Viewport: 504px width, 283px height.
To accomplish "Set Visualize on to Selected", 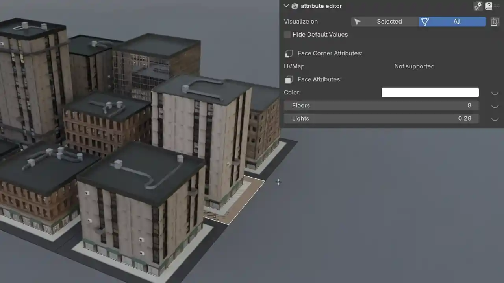I will pyautogui.click(x=385, y=22).
